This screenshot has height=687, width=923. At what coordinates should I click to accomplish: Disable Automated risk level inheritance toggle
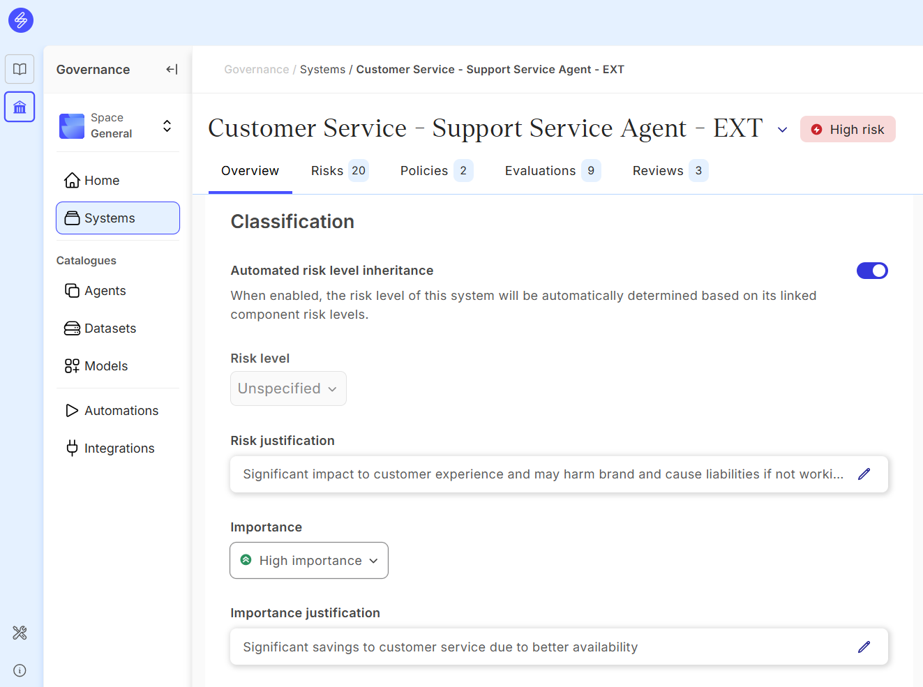click(871, 271)
